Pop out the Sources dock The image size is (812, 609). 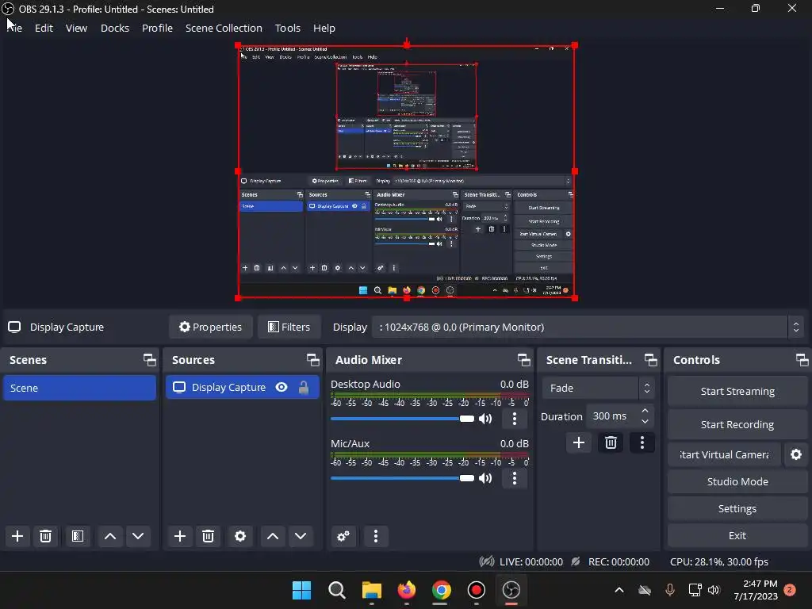[x=312, y=360]
